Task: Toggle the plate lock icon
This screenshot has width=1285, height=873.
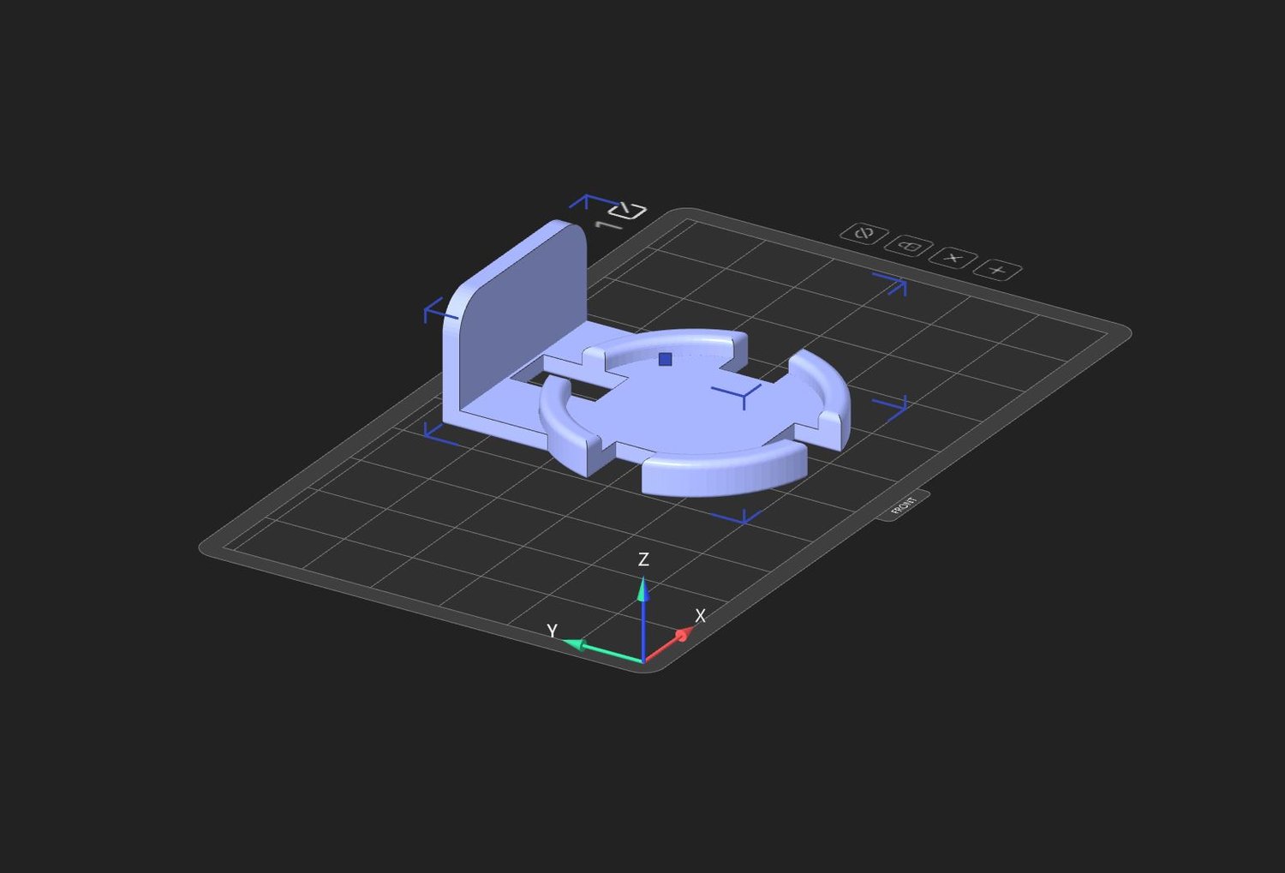Action: pos(908,246)
